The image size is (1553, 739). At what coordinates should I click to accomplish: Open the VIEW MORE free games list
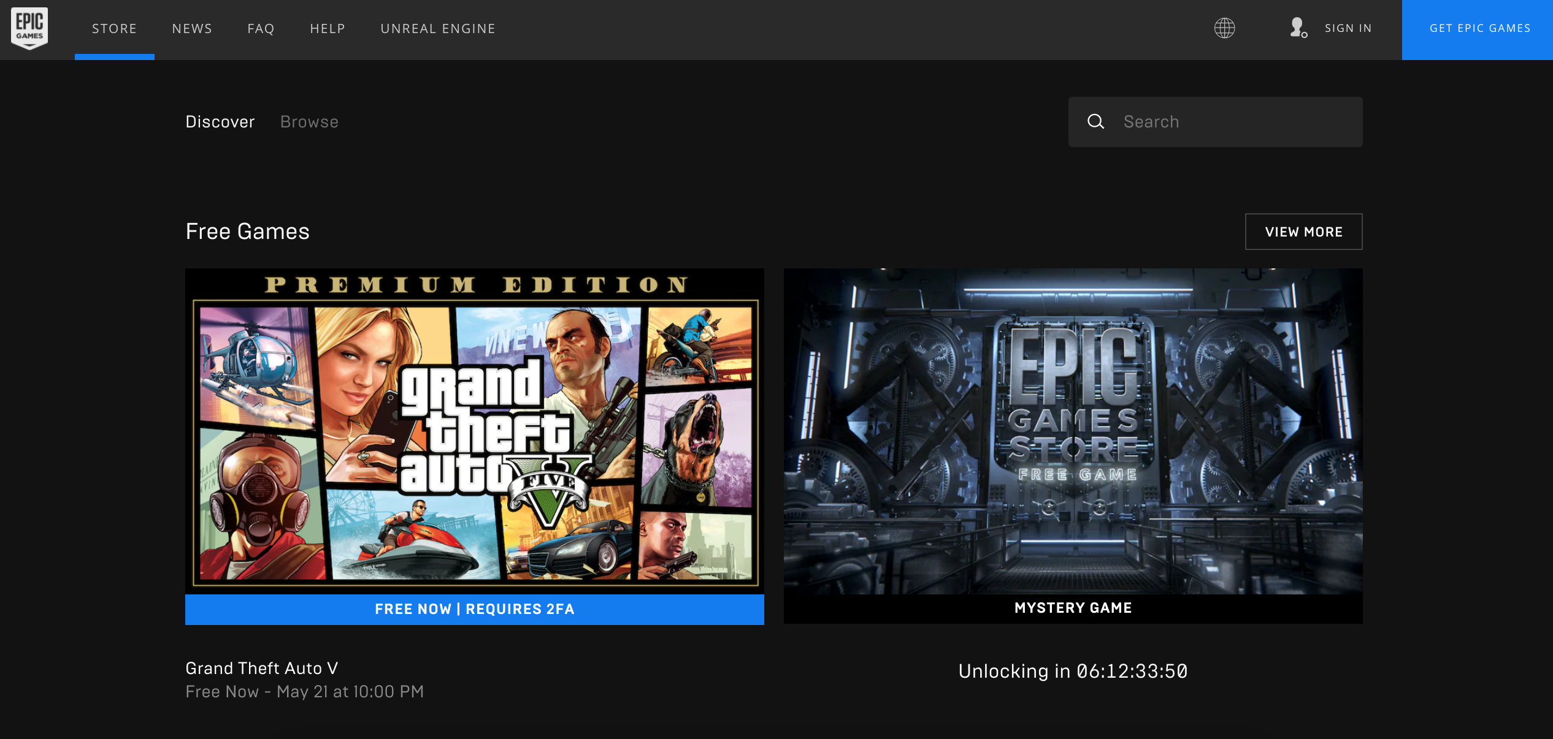click(x=1303, y=232)
